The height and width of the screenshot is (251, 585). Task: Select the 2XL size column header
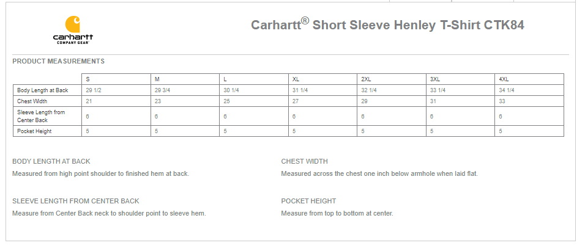(x=366, y=79)
